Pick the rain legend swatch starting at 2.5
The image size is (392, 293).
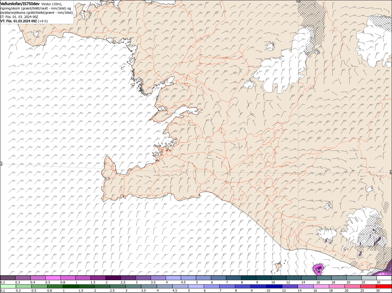tap(118, 286)
